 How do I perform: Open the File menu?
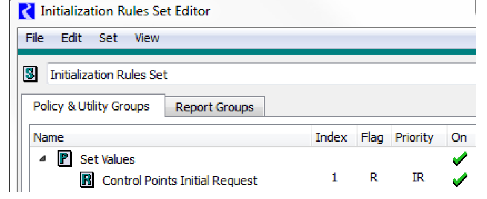coord(34,38)
